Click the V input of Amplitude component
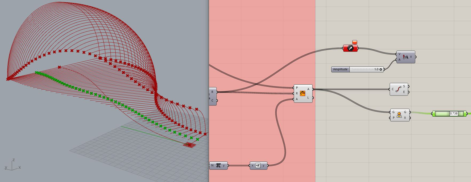471x182 pixels. pos(399,54)
